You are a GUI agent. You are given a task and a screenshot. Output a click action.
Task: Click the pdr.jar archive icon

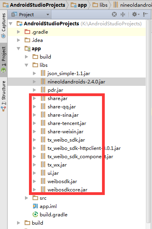(43, 90)
